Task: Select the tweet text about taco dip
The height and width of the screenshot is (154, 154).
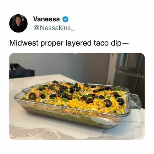Action: tap(69, 43)
